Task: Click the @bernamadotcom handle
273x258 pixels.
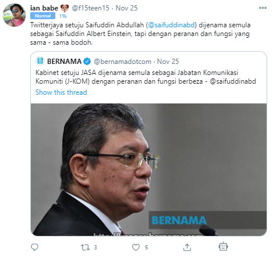Action: [x=122, y=62]
